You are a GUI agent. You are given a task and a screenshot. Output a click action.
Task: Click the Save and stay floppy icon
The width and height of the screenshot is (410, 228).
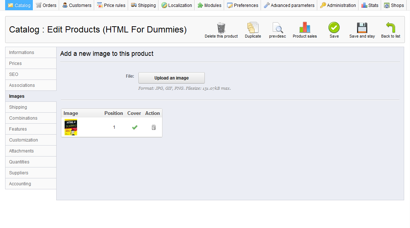click(362, 28)
